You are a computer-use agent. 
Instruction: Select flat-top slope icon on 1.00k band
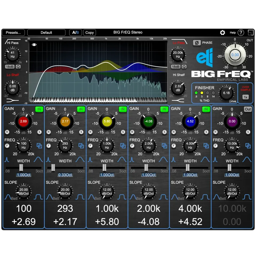pos(122,197)
